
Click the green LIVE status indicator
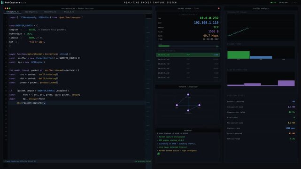[x=273, y=3]
